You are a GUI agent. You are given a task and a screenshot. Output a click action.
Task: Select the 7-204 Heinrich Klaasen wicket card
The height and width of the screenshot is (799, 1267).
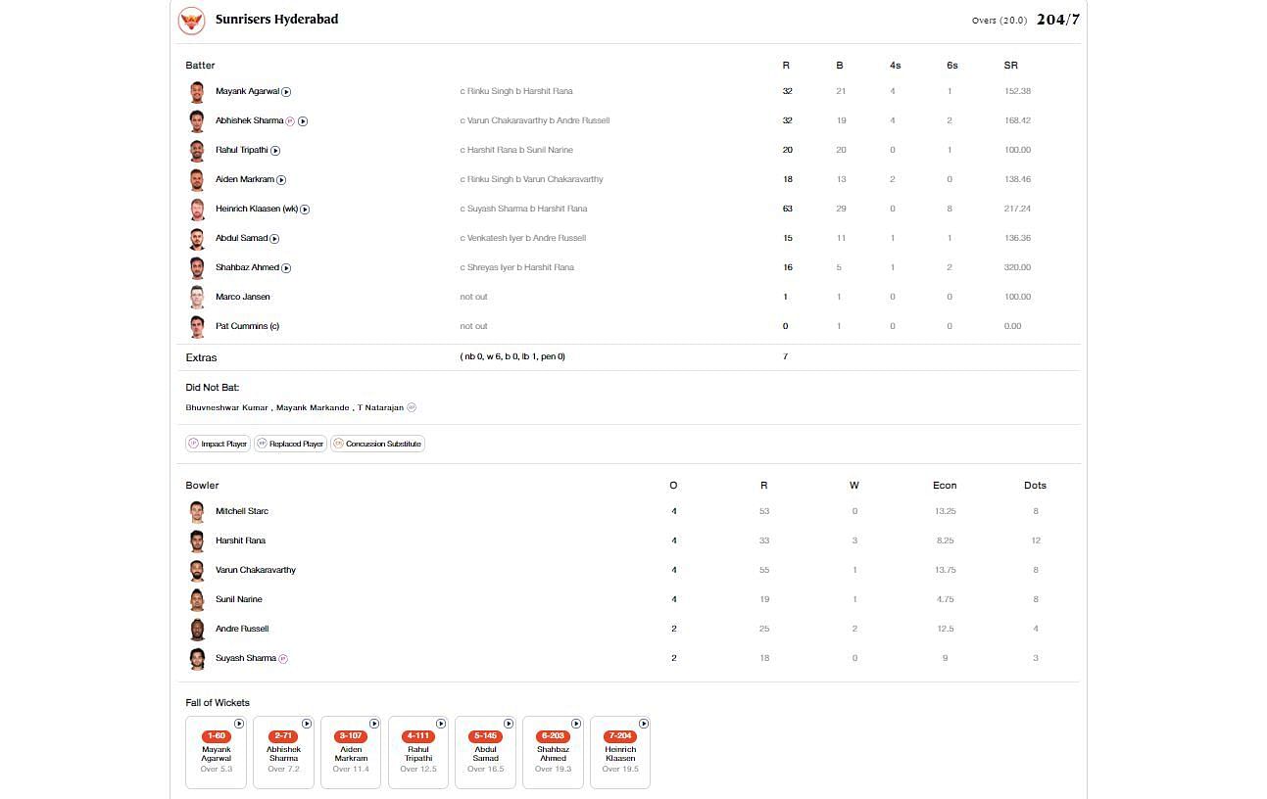620,752
